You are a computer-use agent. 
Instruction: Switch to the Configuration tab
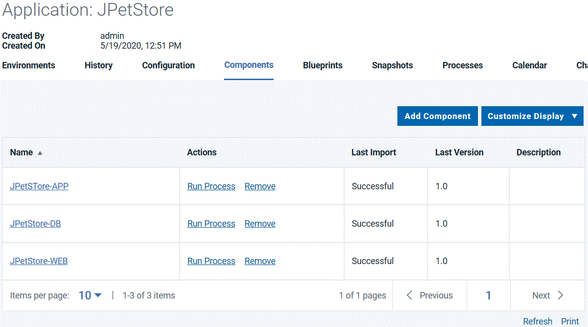[x=168, y=65]
